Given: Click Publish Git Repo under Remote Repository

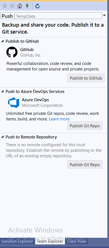Looking at the screenshot, I should coord(85,165).
